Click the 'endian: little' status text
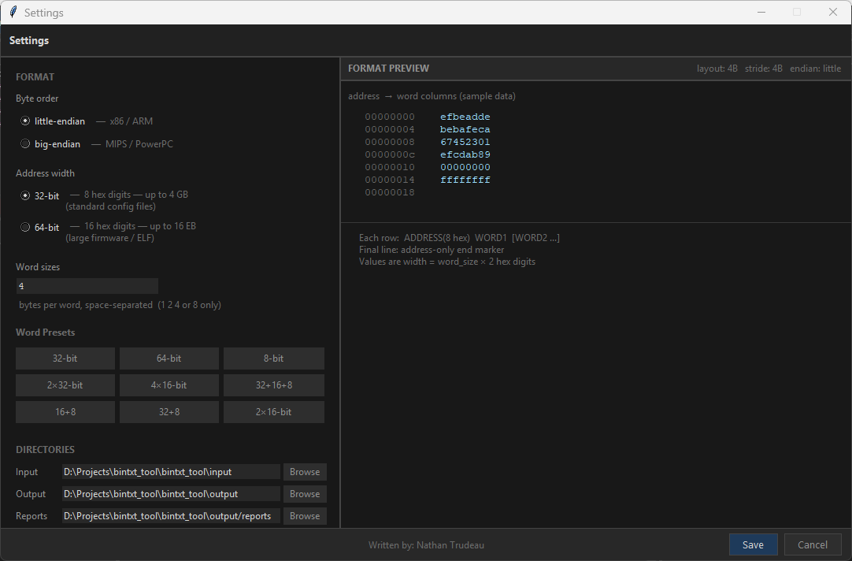 point(815,69)
